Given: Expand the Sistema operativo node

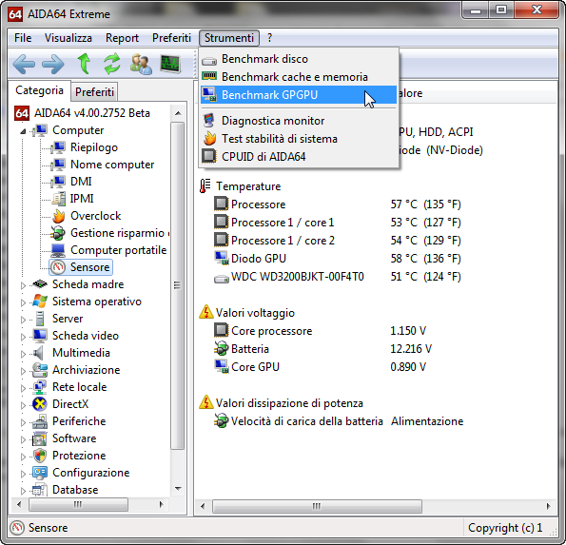Looking at the screenshot, I should pyautogui.click(x=23, y=302).
